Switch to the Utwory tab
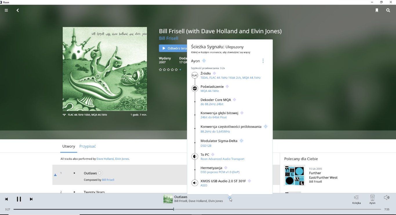396x215 pixels. pyautogui.click(x=69, y=146)
